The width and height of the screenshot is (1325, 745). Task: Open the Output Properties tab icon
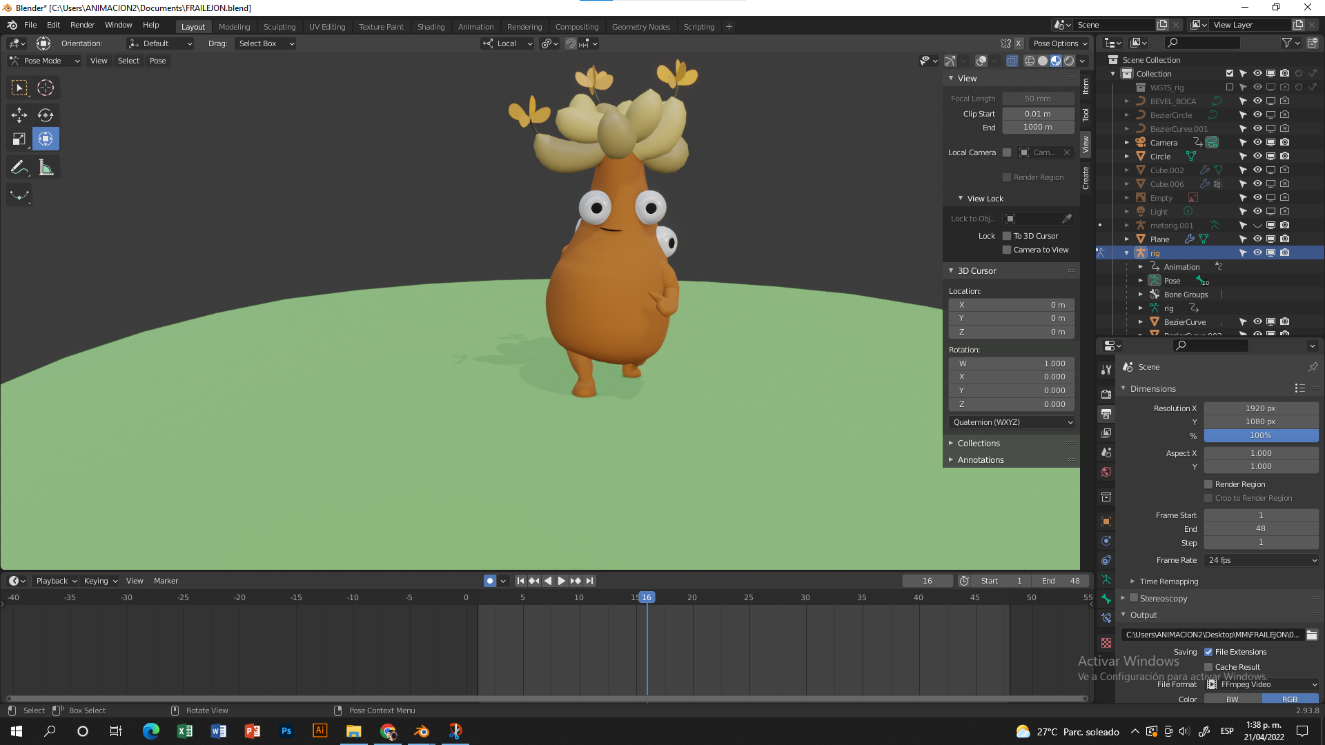(1106, 414)
